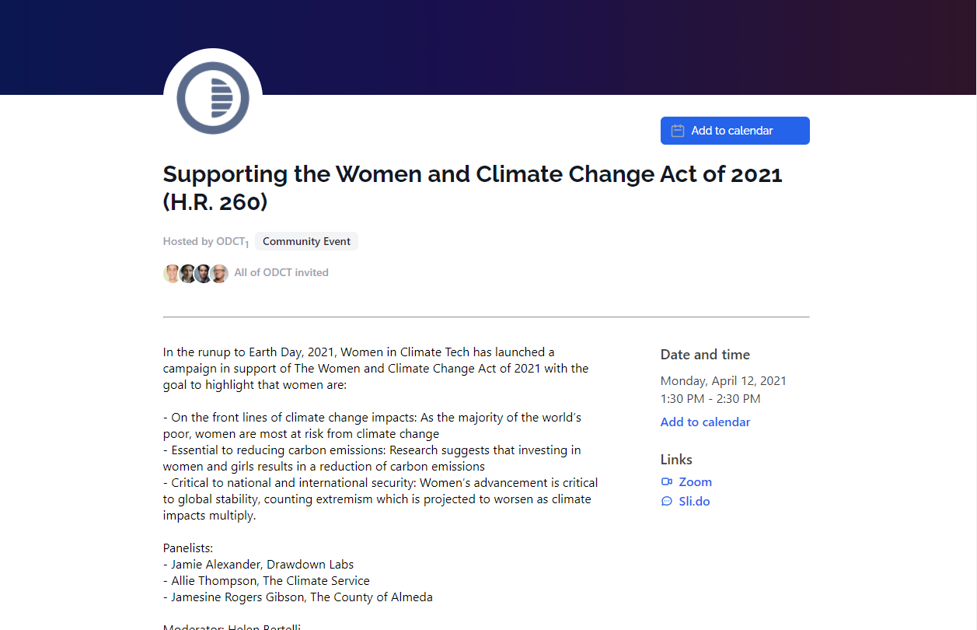The height and width of the screenshot is (630, 977).
Task: Open the first smiling attendee avatar
Action: 172,273
